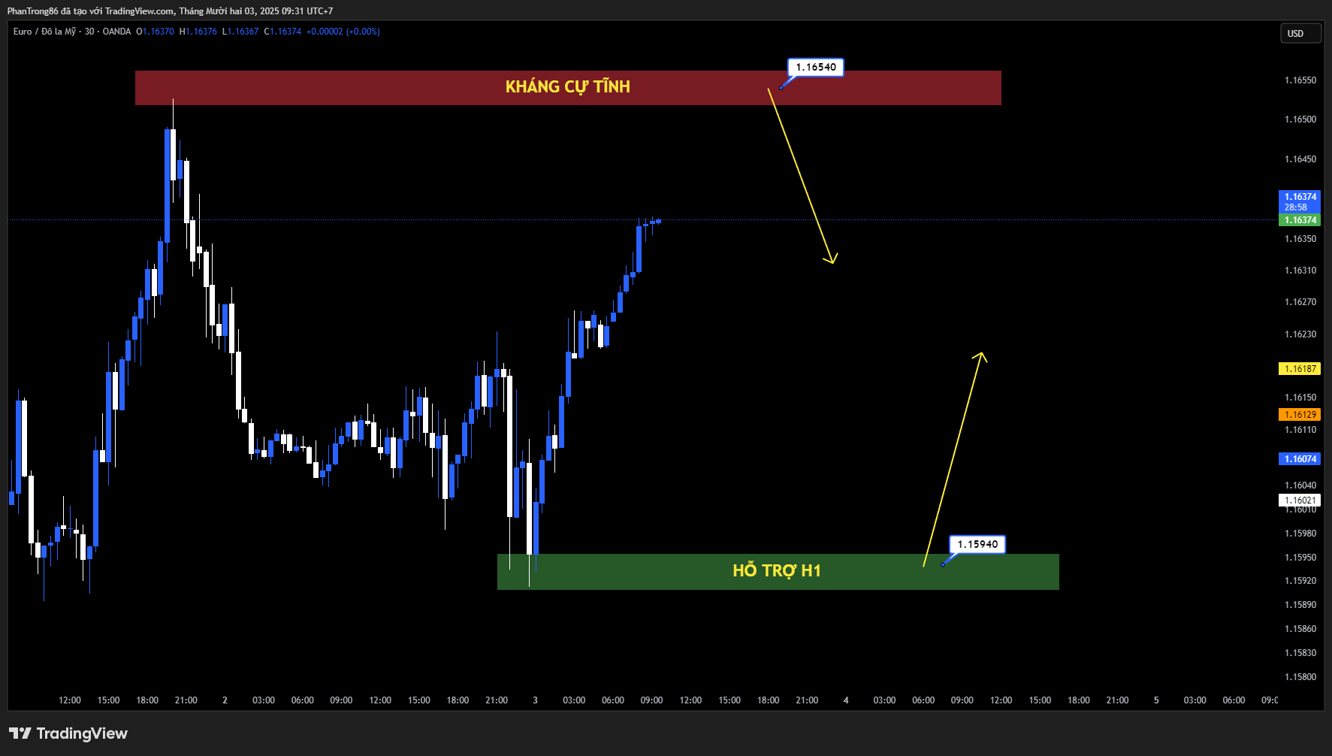Select the 'Euro / Đô la Mỹ' symbol title

point(44,32)
